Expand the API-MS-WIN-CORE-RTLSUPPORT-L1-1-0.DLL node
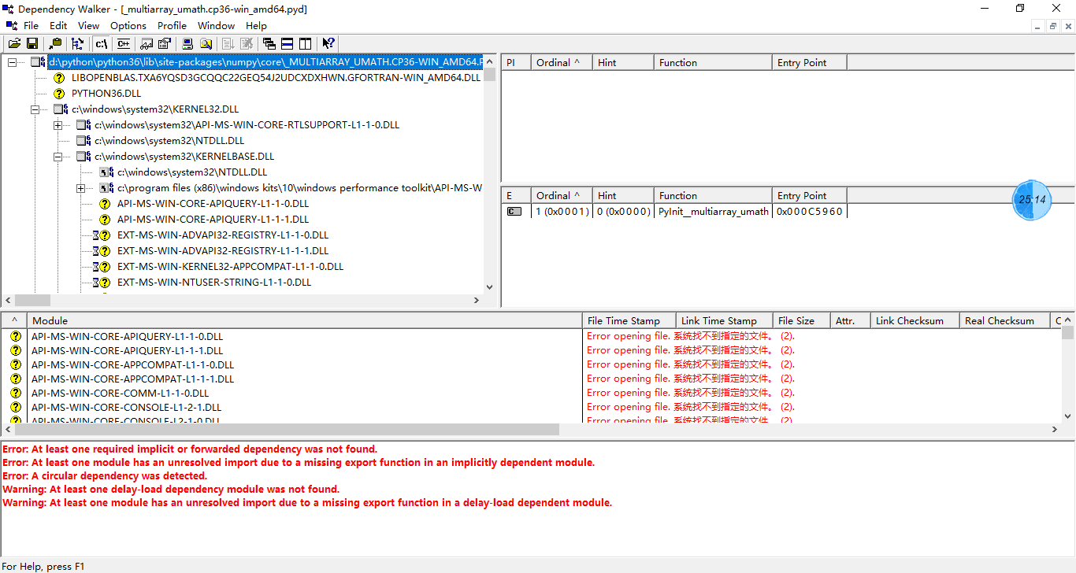Image resolution: width=1076 pixels, height=573 pixels. coord(58,125)
